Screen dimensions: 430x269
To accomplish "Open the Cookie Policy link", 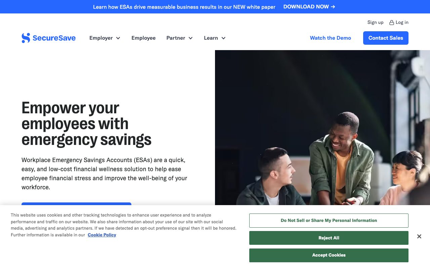I will 102,235.
